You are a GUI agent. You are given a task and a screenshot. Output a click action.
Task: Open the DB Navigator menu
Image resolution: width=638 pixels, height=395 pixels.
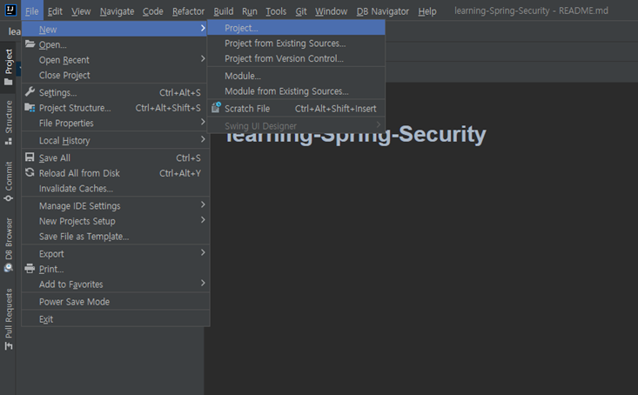pos(382,11)
